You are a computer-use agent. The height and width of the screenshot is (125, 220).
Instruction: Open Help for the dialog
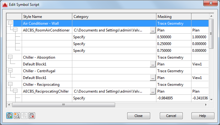pos(203,116)
